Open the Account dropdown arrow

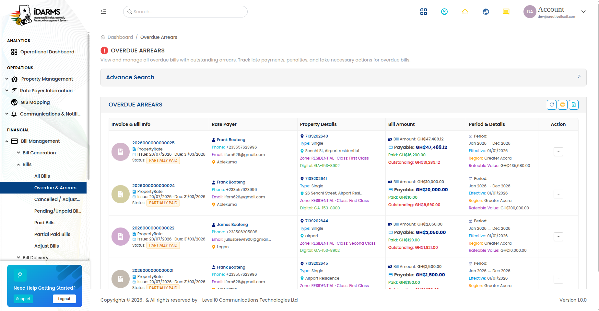pos(583,12)
